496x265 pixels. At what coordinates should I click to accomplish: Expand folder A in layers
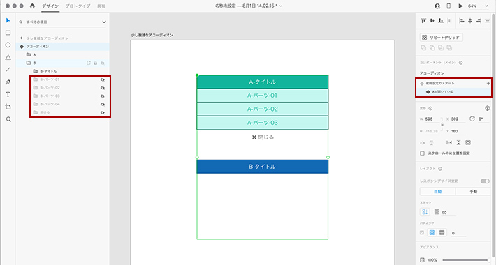tap(29, 54)
